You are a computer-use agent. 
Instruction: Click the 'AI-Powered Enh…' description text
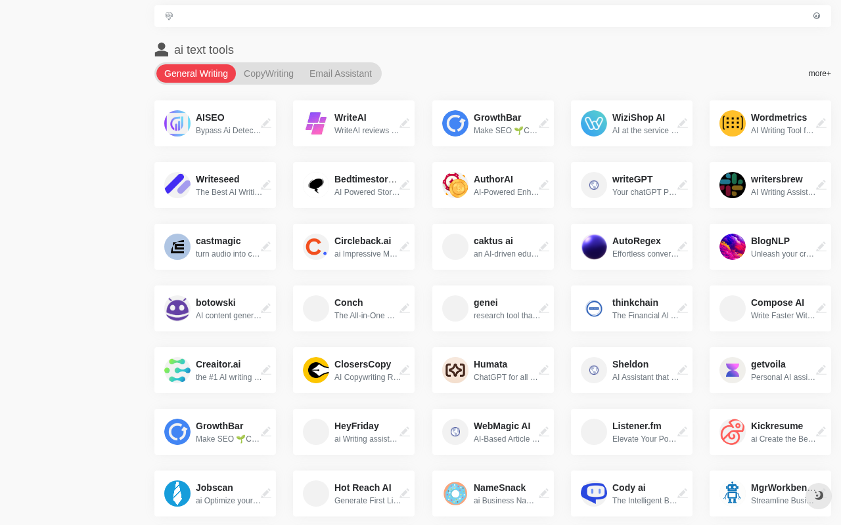(507, 192)
